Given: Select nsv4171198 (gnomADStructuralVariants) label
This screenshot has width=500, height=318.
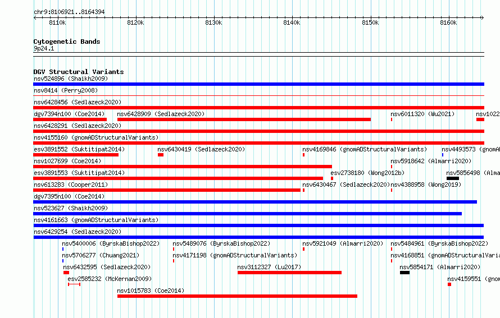Looking at the screenshot, I should point(235,255).
